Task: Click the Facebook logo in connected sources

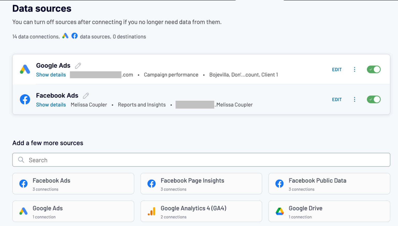Action: [x=25, y=100]
